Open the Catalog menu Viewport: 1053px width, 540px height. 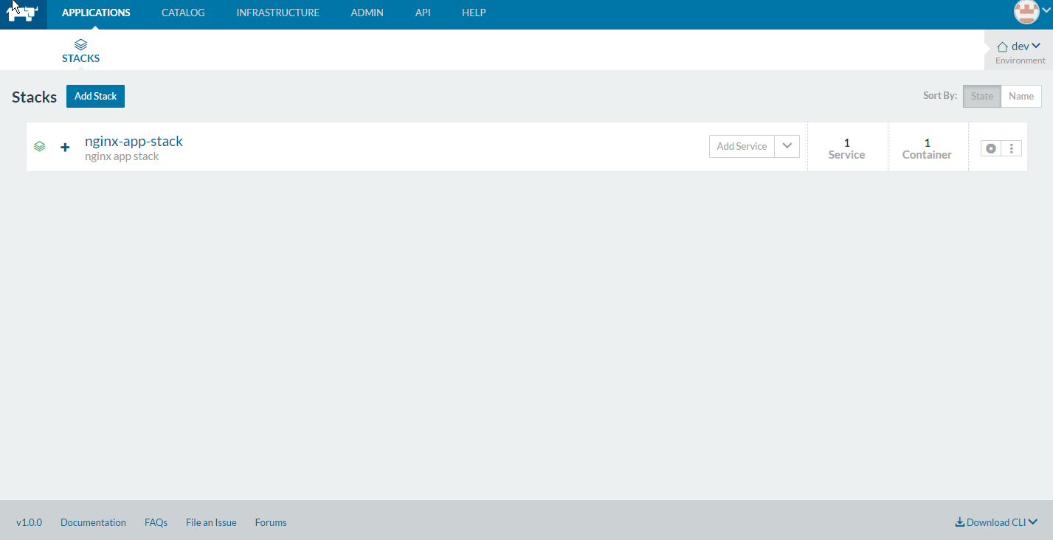(x=183, y=13)
